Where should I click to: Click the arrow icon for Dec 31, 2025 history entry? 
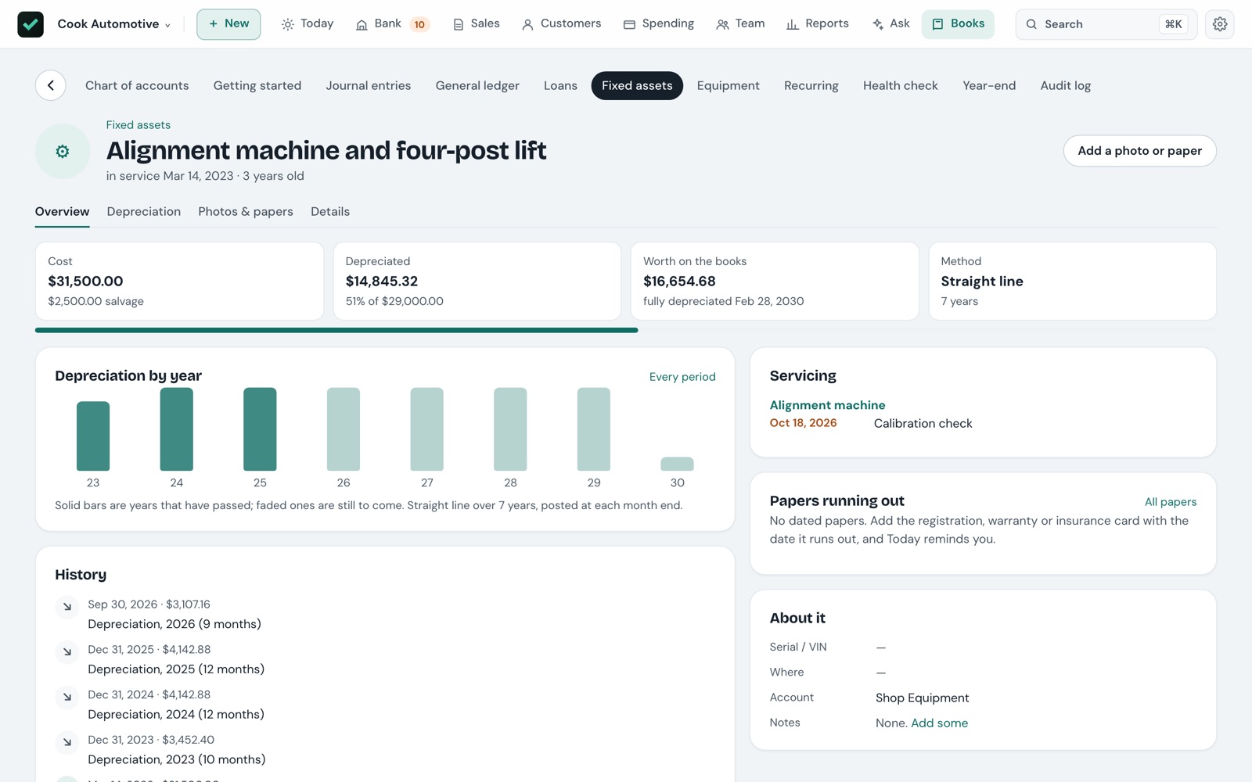click(67, 651)
